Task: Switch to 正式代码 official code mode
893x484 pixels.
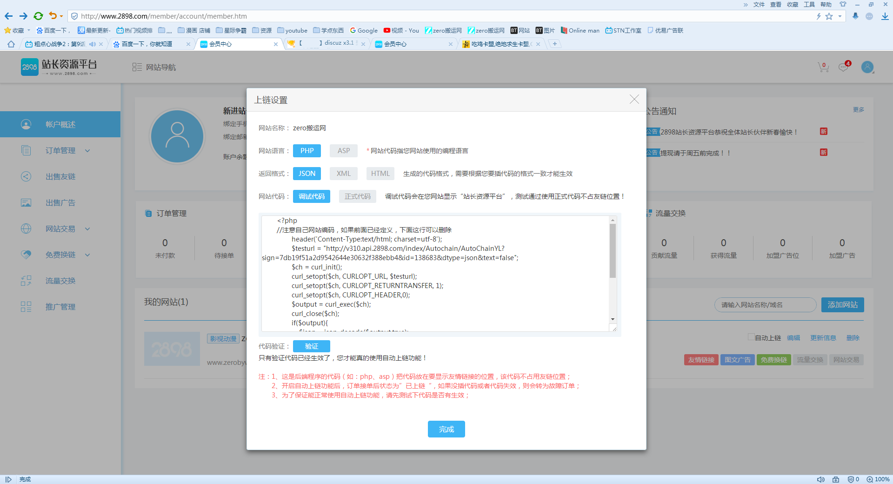Action: (357, 196)
